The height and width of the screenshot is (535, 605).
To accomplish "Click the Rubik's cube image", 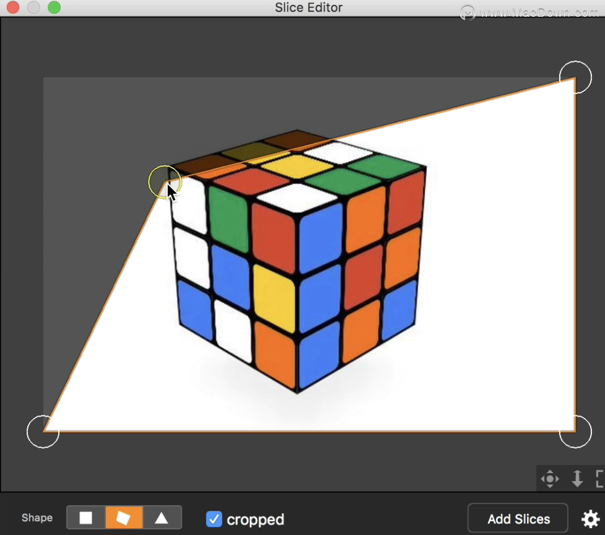I will tap(298, 261).
